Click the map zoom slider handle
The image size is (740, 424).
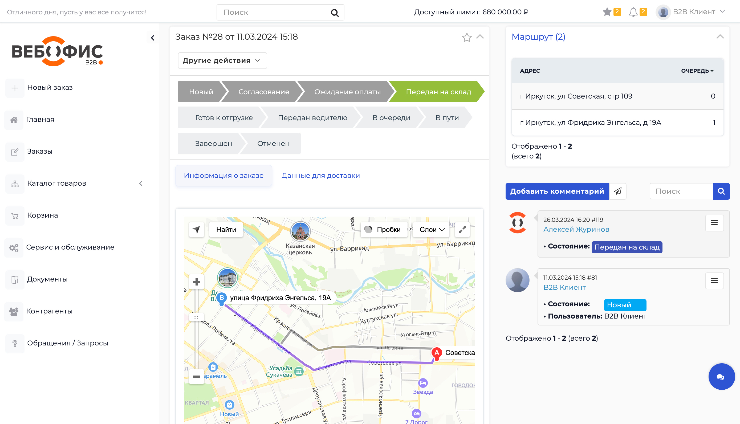[x=196, y=317]
